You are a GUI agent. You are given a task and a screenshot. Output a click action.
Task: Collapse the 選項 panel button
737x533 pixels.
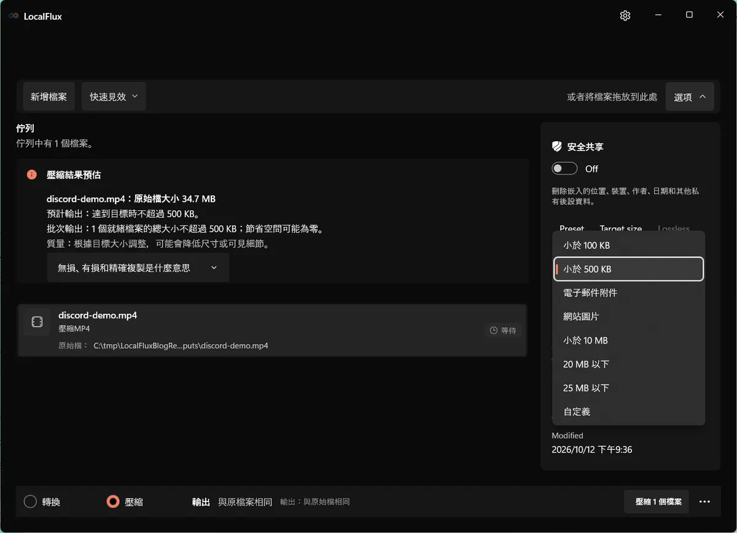[x=690, y=97]
